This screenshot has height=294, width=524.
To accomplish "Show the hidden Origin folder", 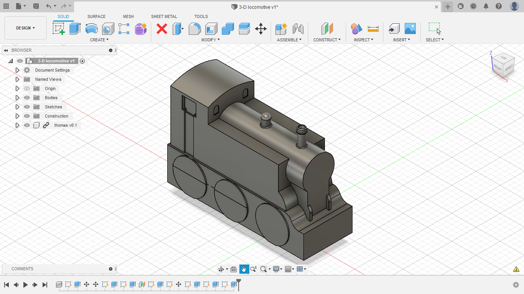I will coord(27,88).
